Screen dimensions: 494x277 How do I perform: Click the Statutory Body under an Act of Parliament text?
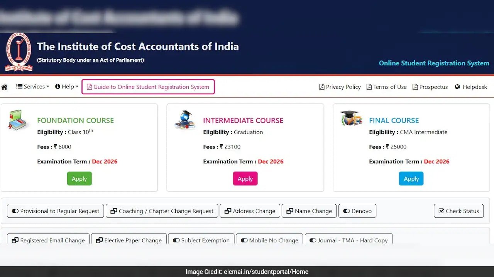pos(90,60)
